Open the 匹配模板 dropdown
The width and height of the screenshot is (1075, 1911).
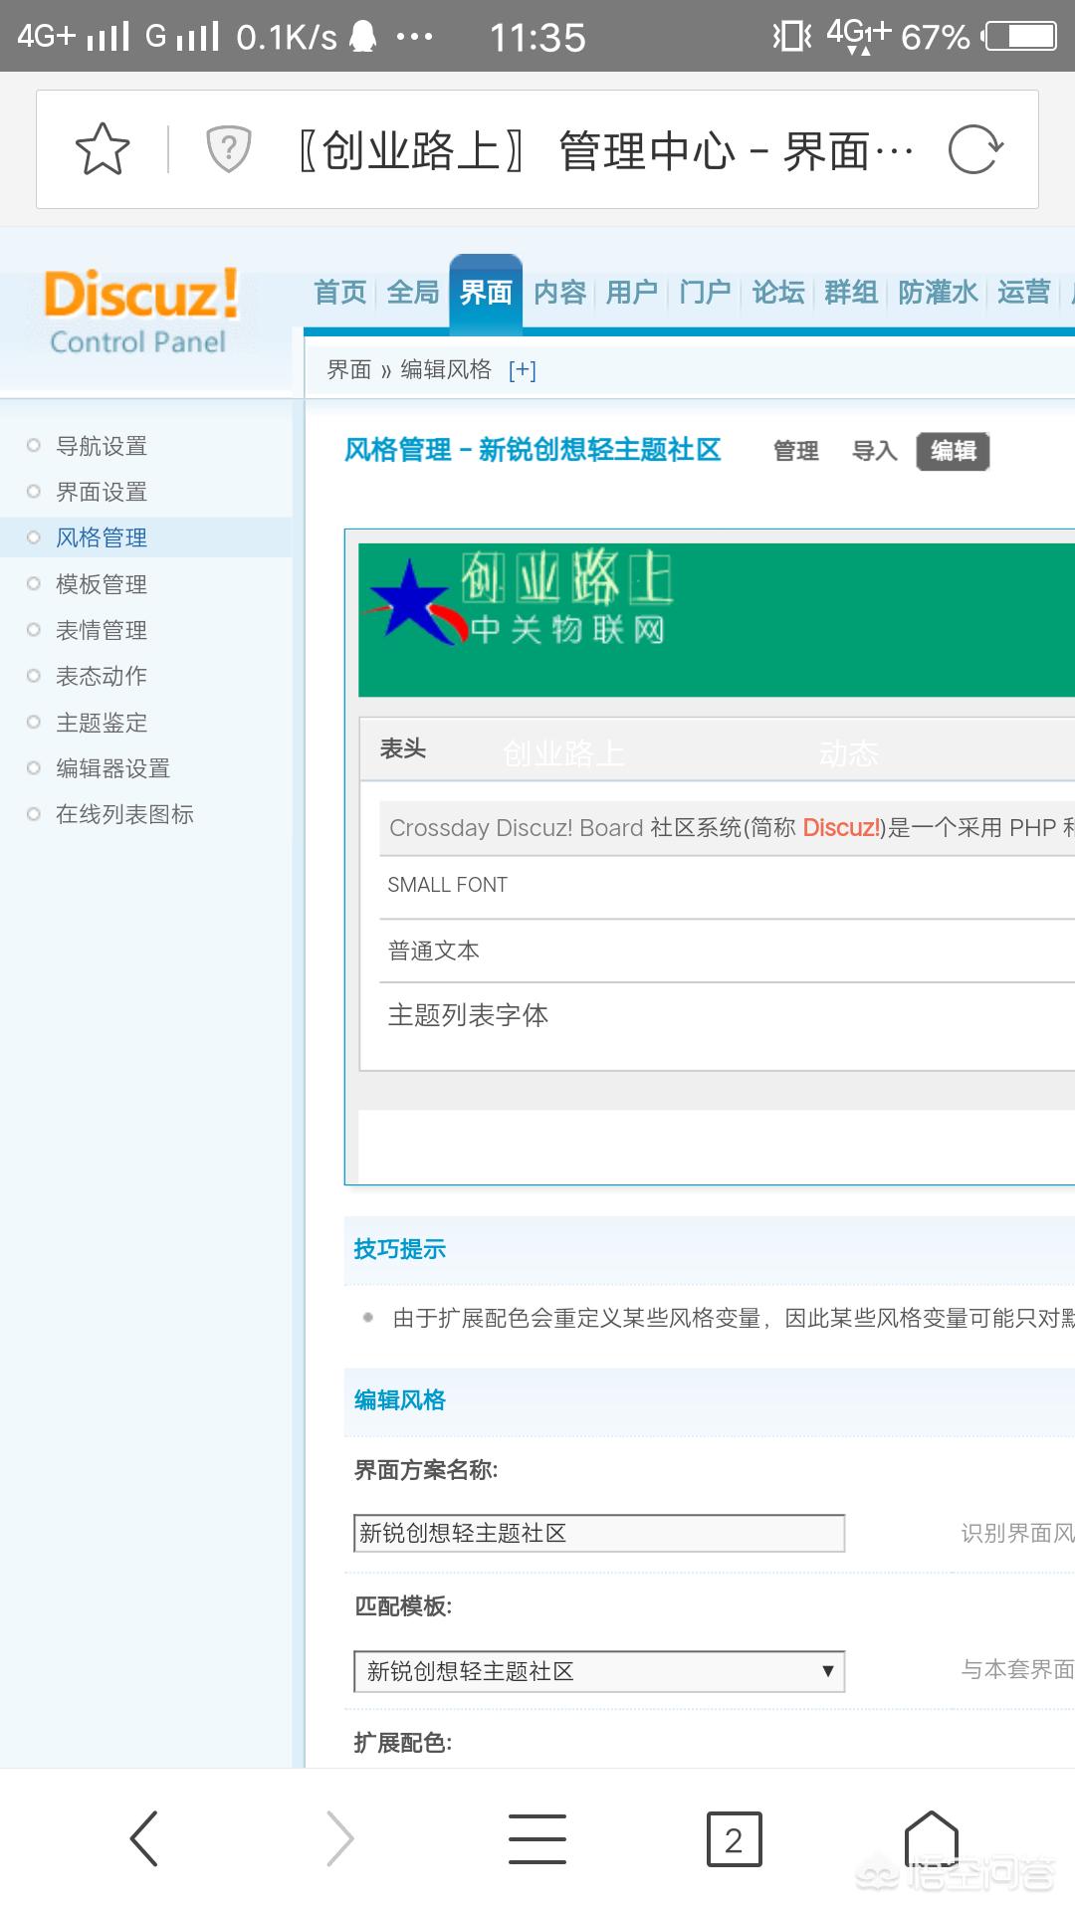pyautogui.click(x=599, y=1671)
